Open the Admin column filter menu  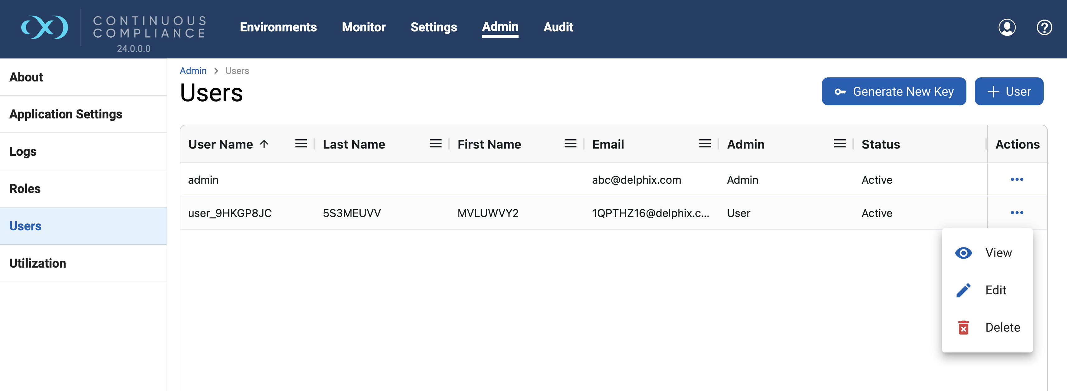839,143
